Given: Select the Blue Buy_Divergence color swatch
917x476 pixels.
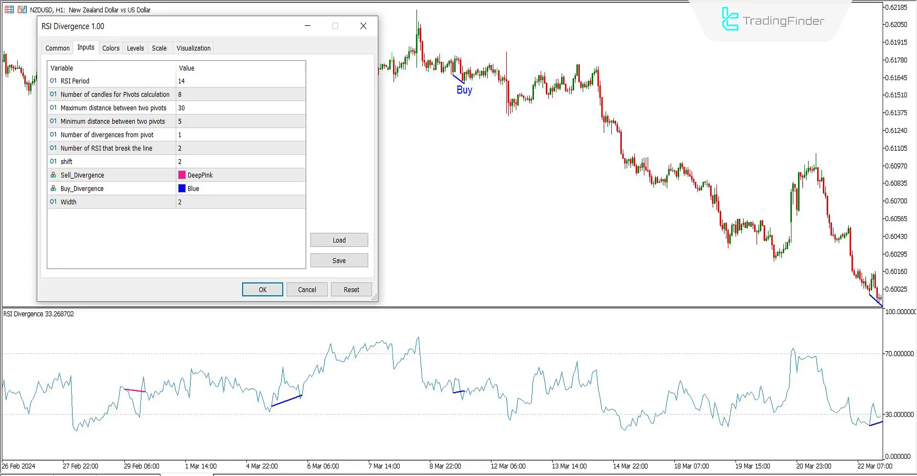Looking at the screenshot, I should (x=182, y=189).
